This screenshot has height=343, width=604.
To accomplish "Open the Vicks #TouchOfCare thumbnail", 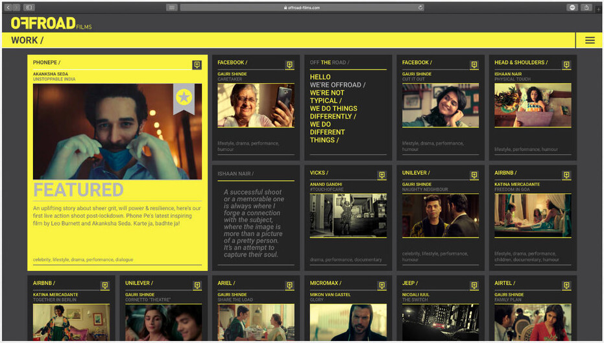I will pyautogui.click(x=348, y=215).
